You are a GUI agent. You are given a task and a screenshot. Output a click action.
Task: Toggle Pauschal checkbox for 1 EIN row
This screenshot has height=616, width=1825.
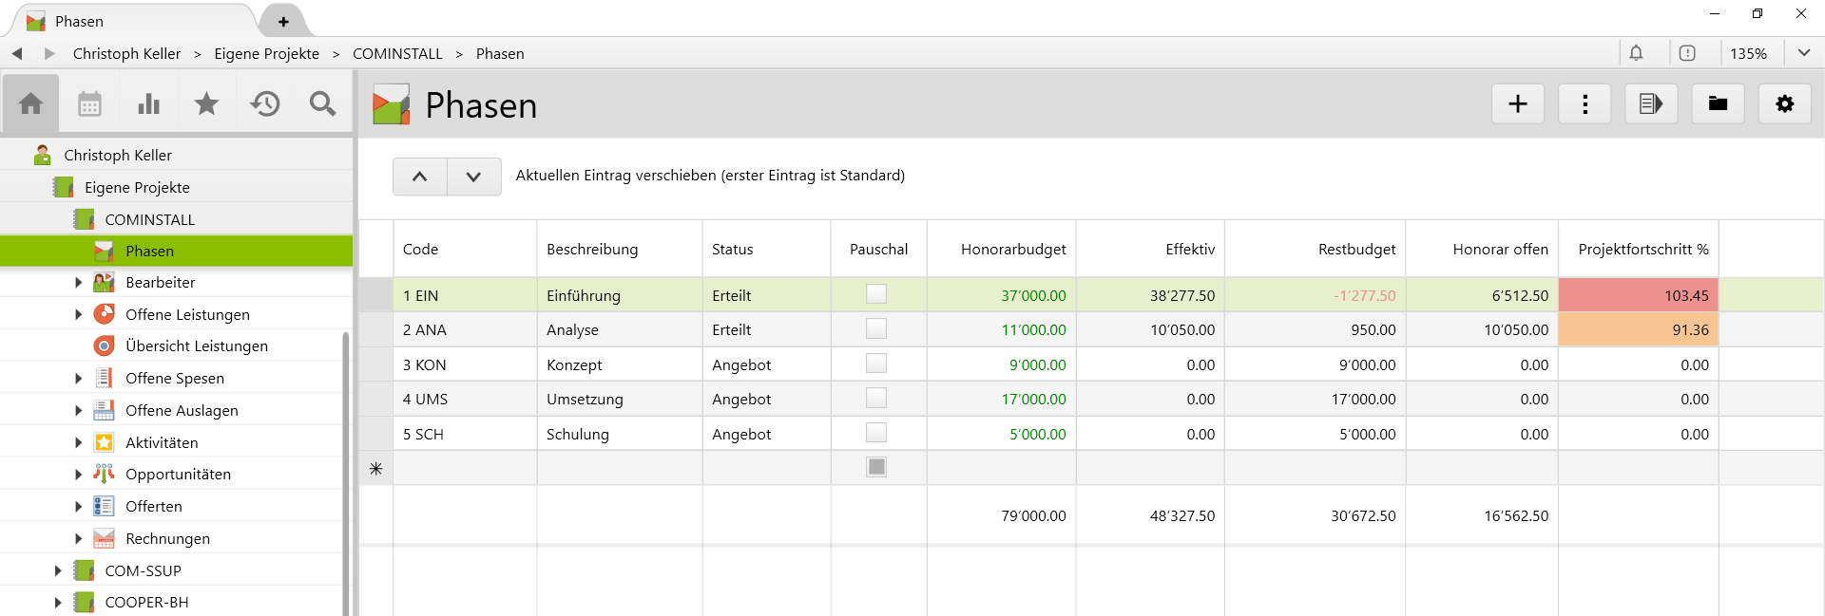click(x=875, y=294)
